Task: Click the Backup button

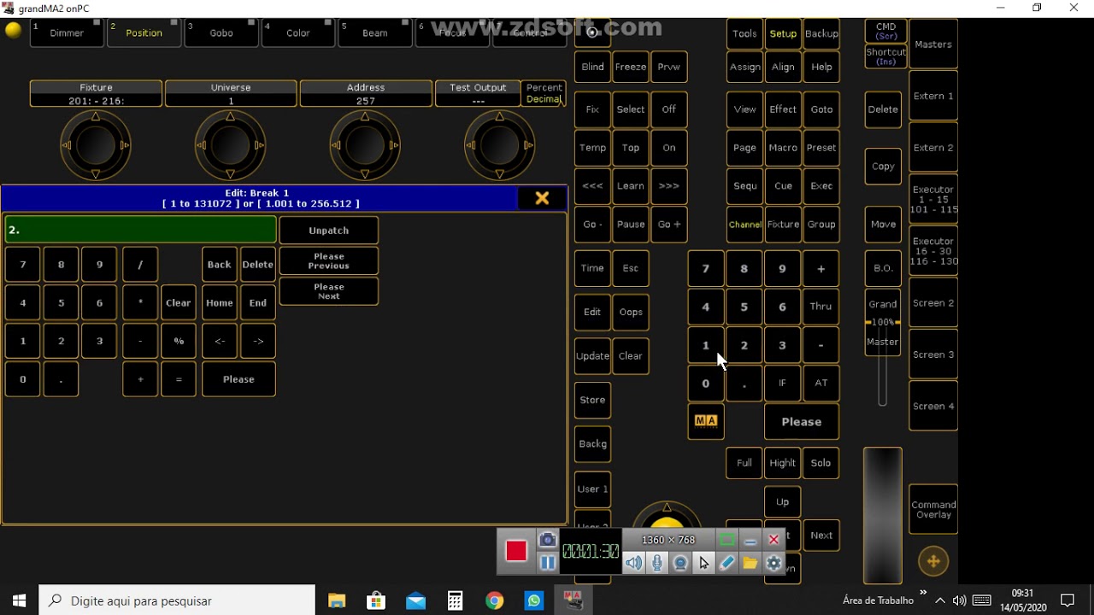Action: [x=821, y=33]
